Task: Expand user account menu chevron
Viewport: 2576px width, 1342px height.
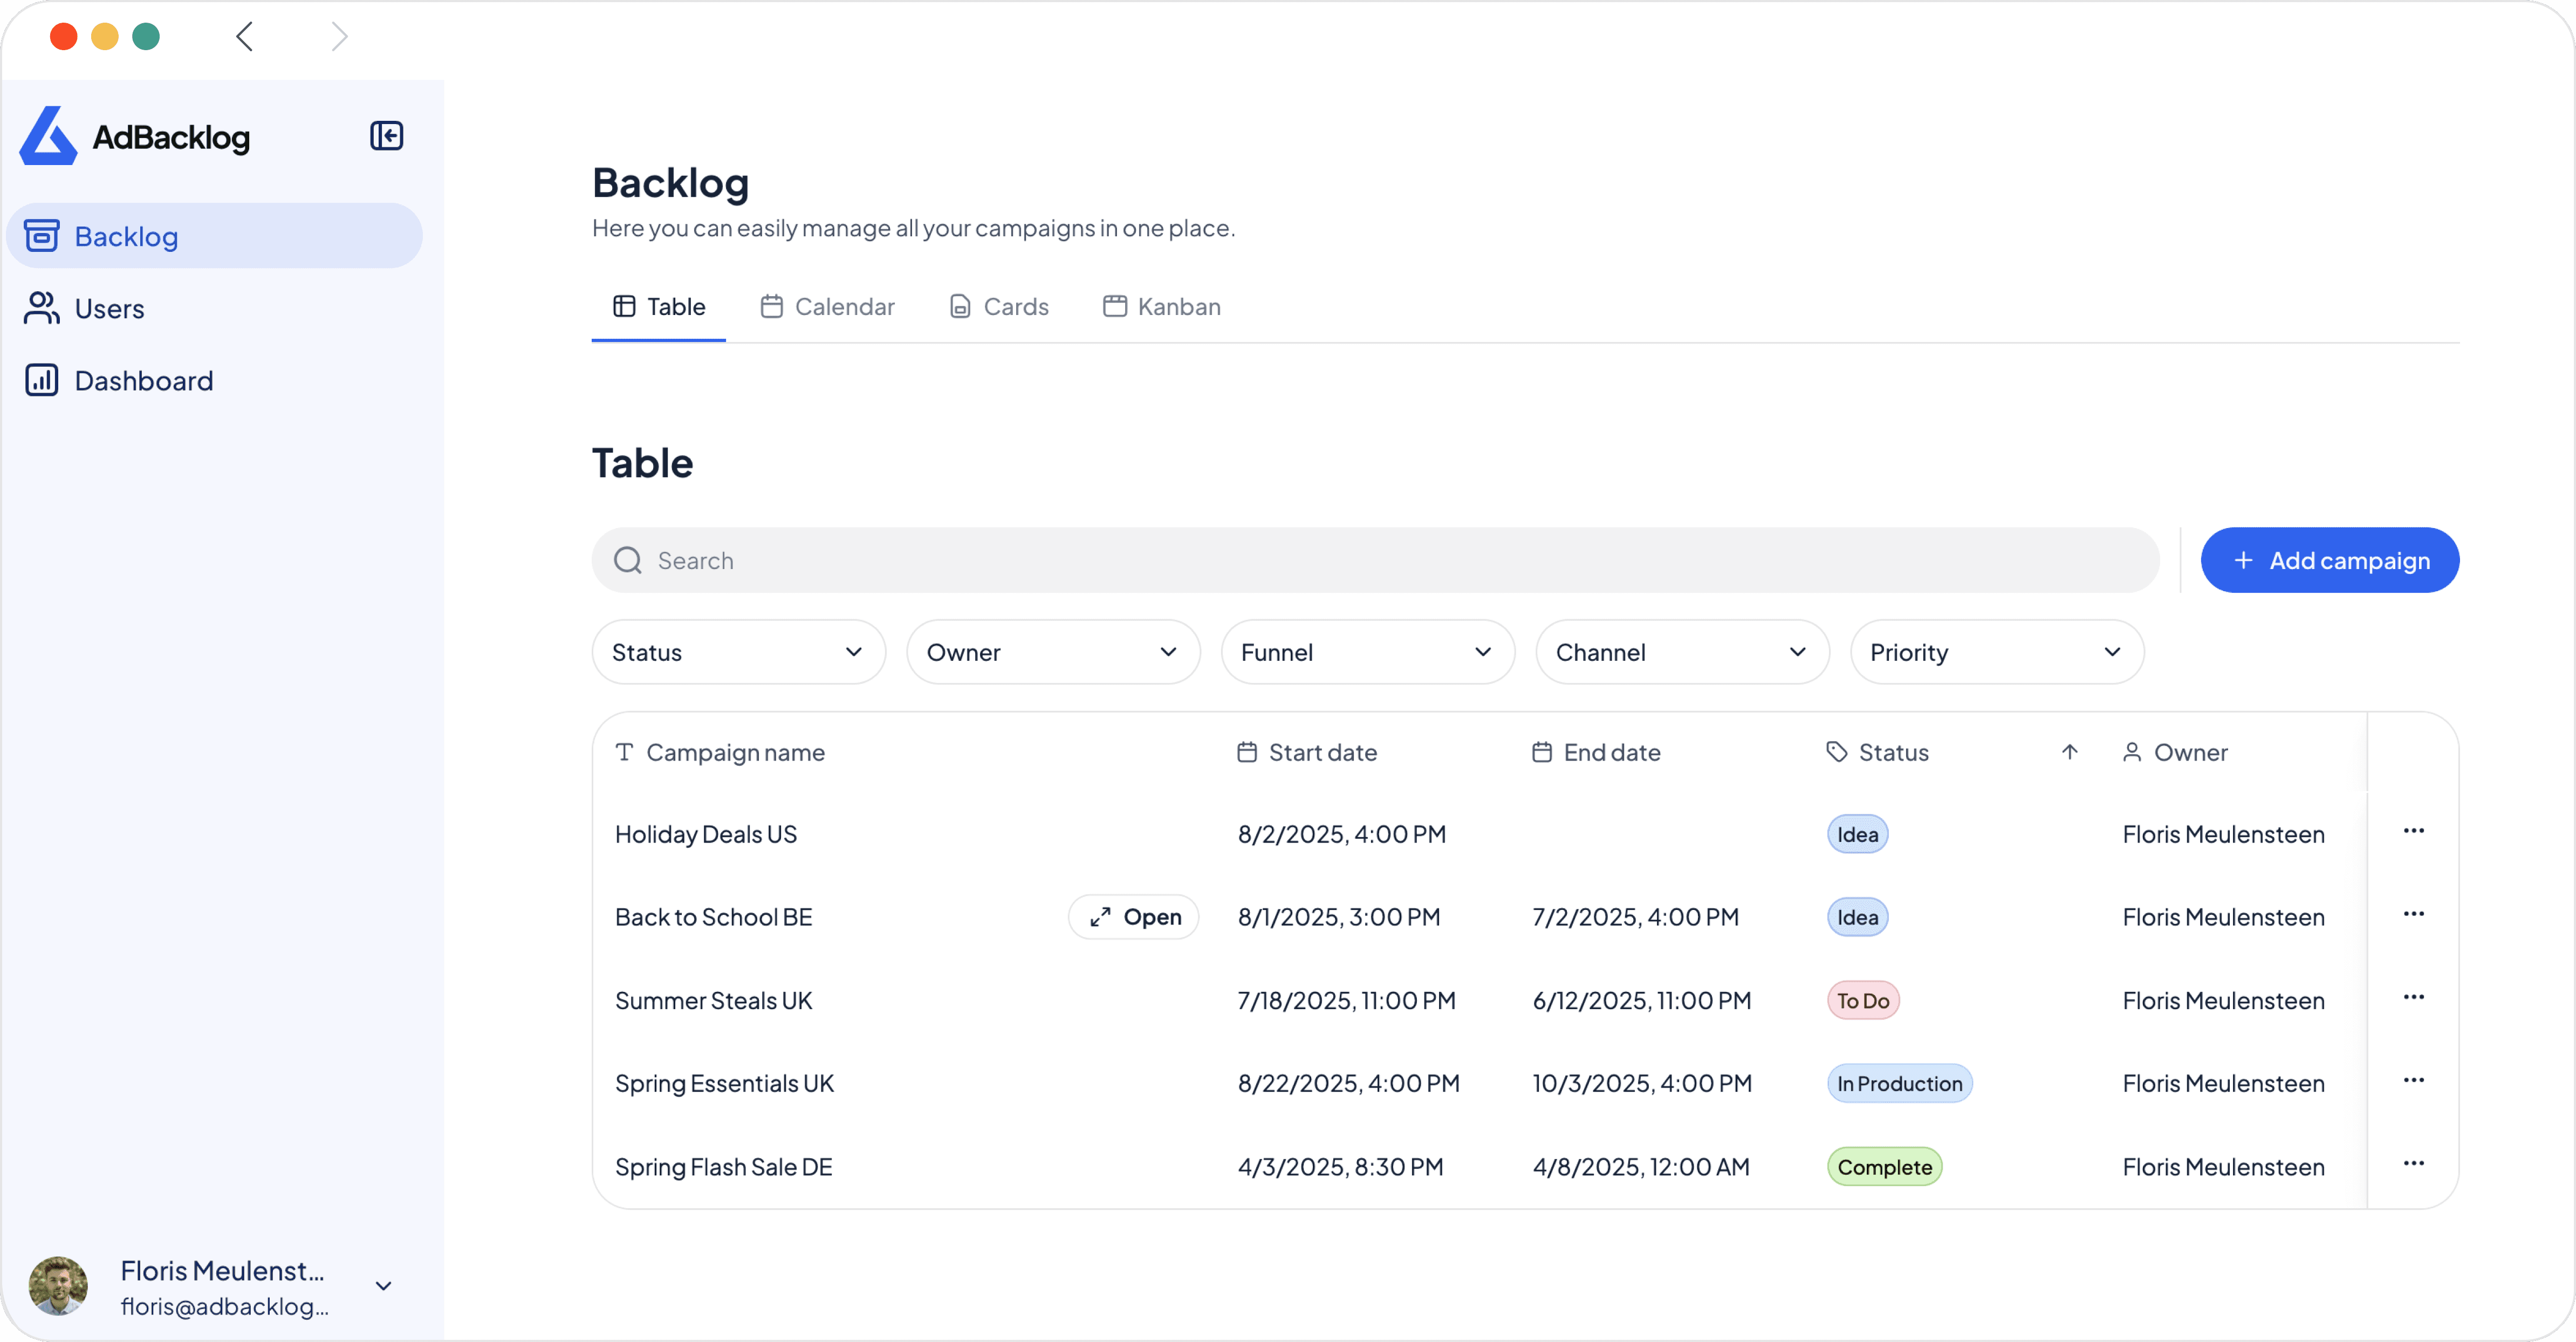Action: pyautogui.click(x=383, y=1286)
